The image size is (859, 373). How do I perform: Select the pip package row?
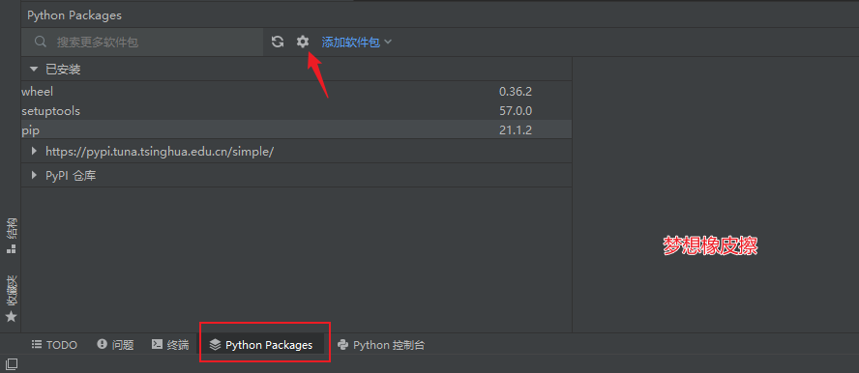click(296, 130)
